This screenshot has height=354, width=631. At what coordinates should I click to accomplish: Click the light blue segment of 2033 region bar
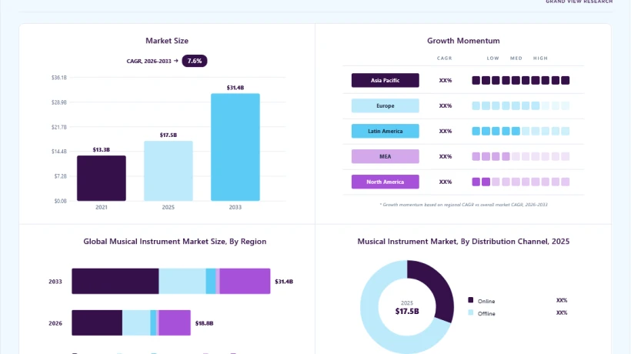click(182, 281)
